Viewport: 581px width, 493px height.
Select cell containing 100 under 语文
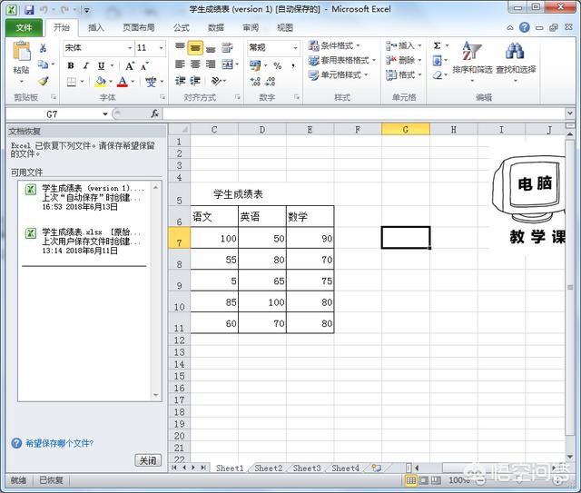click(214, 238)
